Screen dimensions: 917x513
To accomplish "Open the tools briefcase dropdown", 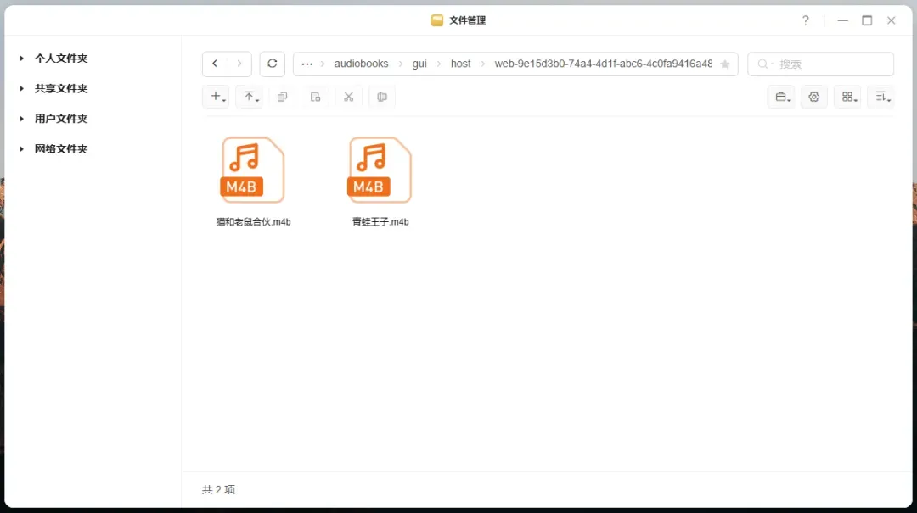I will click(781, 97).
